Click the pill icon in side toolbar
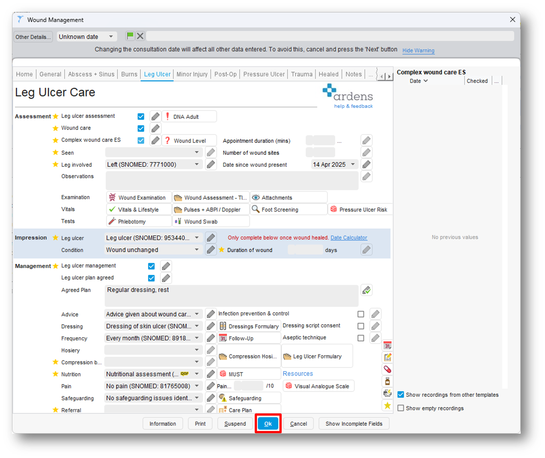The height and width of the screenshot is (458, 545). point(387,369)
